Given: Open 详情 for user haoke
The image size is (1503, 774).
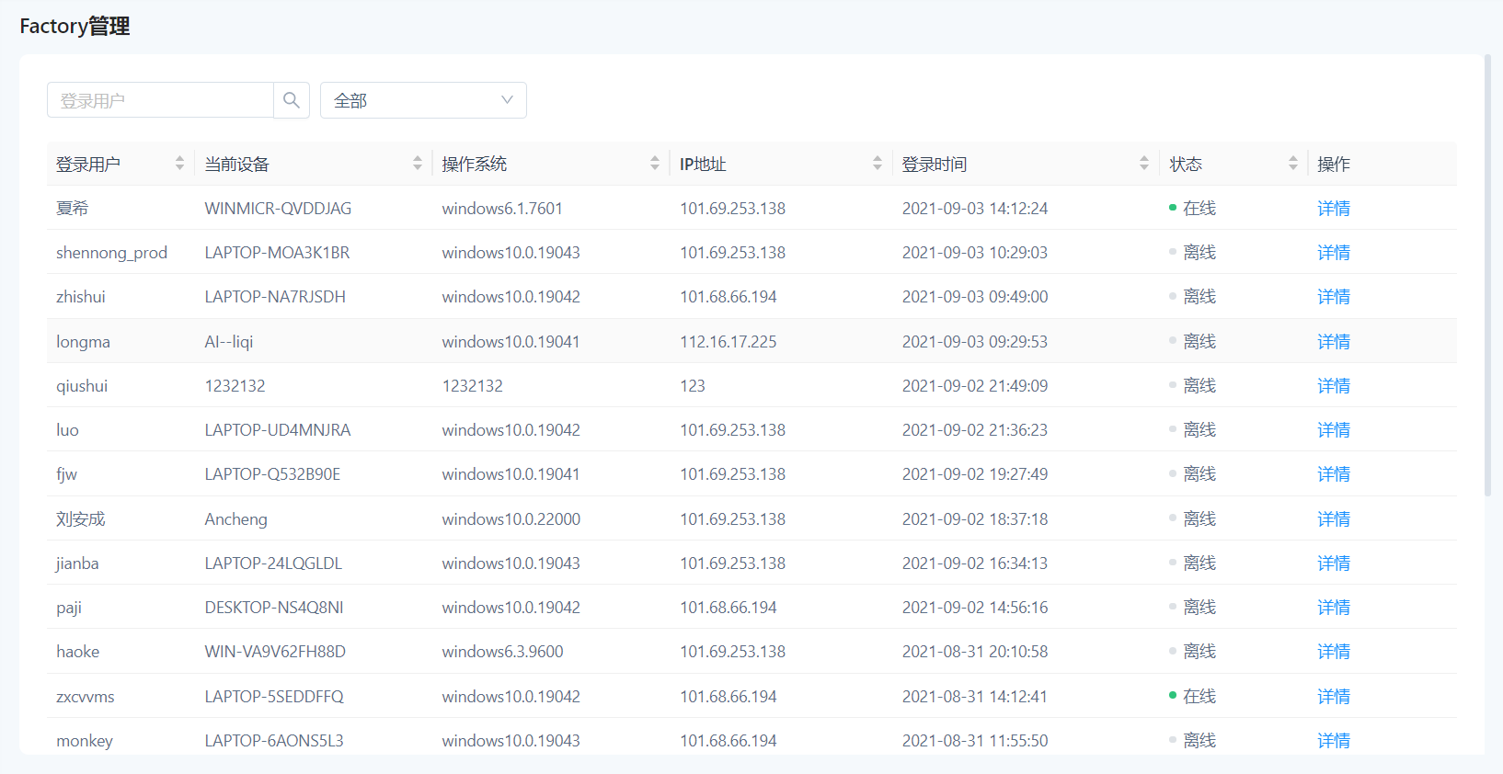Looking at the screenshot, I should tap(1333, 652).
